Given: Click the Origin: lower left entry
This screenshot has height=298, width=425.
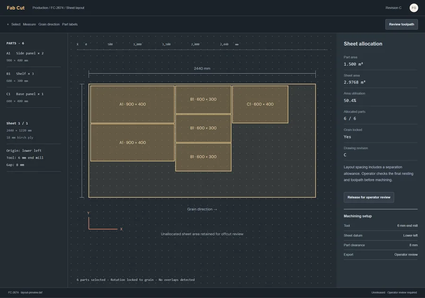Looking at the screenshot, I should point(24,151).
